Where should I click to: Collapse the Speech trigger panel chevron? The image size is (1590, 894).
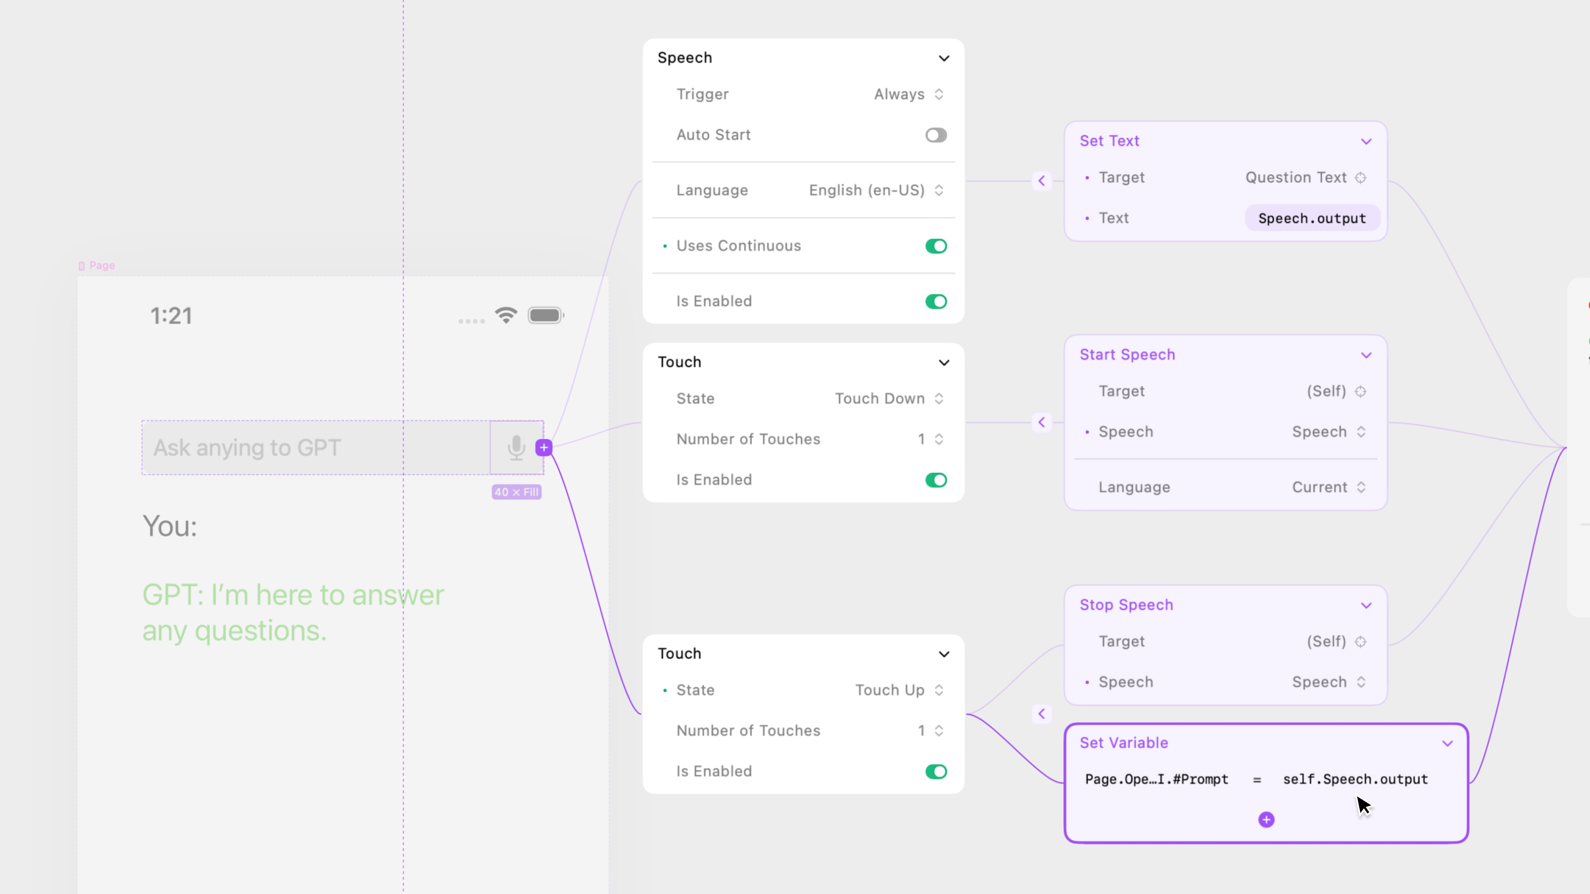944,58
